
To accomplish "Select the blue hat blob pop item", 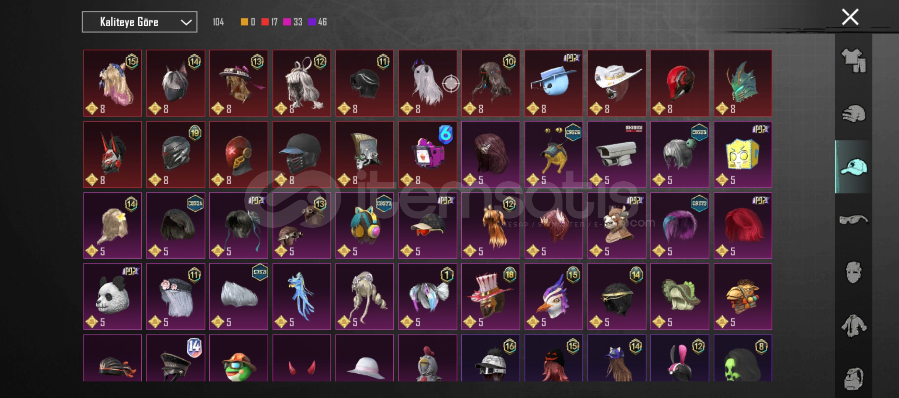I will 554,83.
